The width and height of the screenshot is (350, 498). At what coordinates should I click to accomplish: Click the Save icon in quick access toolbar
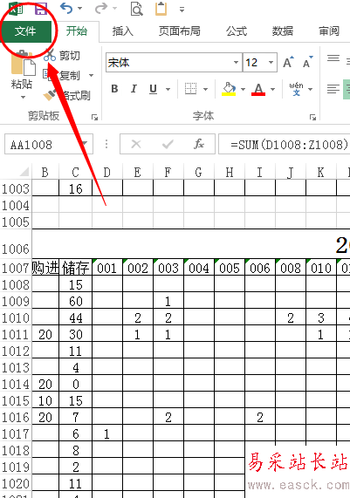tap(41, 9)
